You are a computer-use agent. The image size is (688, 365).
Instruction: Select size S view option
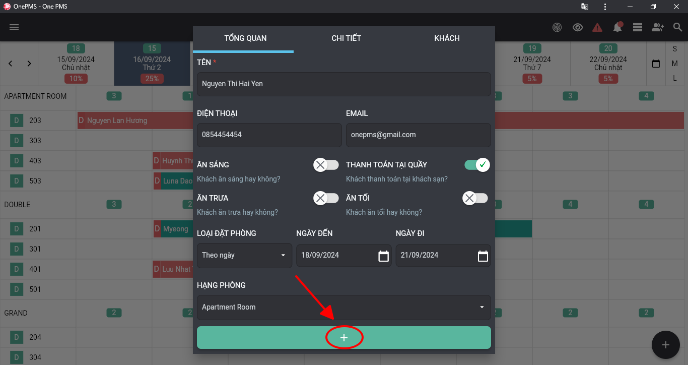pos(675,49)
